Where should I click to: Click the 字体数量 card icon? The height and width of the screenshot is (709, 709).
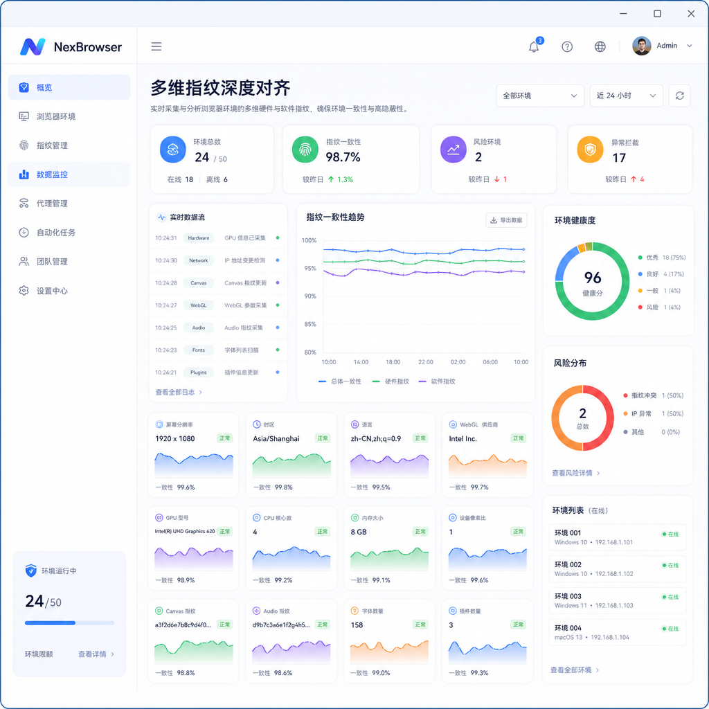point(355,611)
